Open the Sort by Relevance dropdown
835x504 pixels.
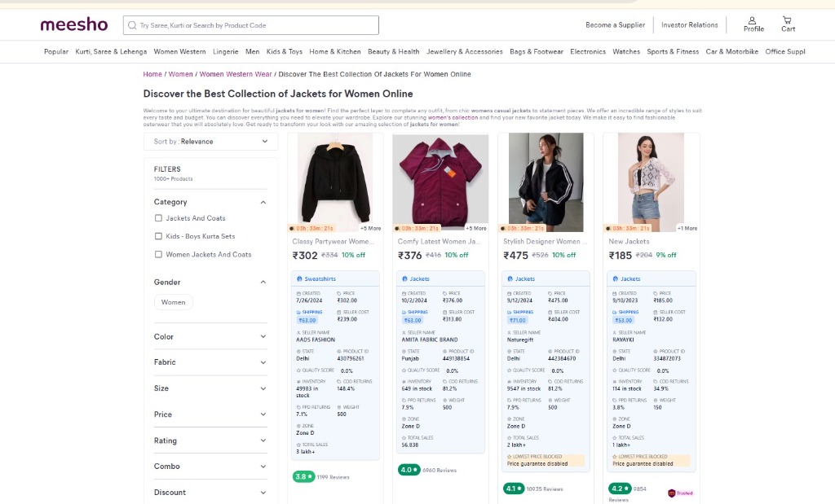pyautogui.click(x=210, y=142)
